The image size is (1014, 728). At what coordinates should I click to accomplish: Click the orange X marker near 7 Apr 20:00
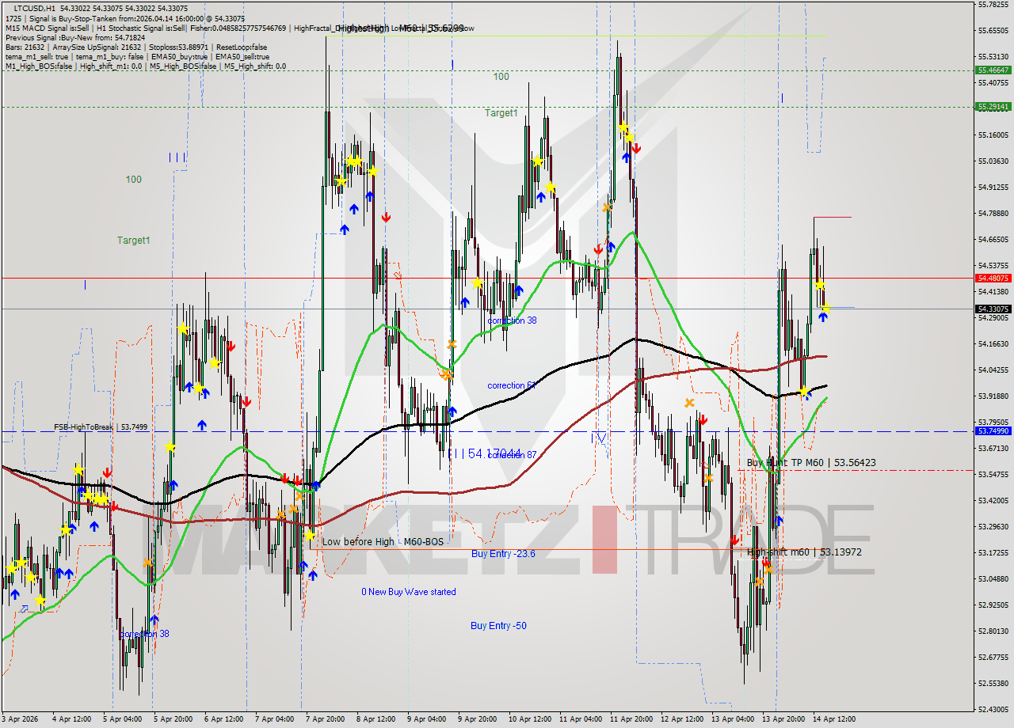coord(299,497)
